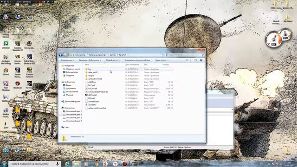Image resolution: width=297 pixels, height=167 pixels.
Task: Toggle the preview pane icon in Explorer
Action: coord(196,60)
